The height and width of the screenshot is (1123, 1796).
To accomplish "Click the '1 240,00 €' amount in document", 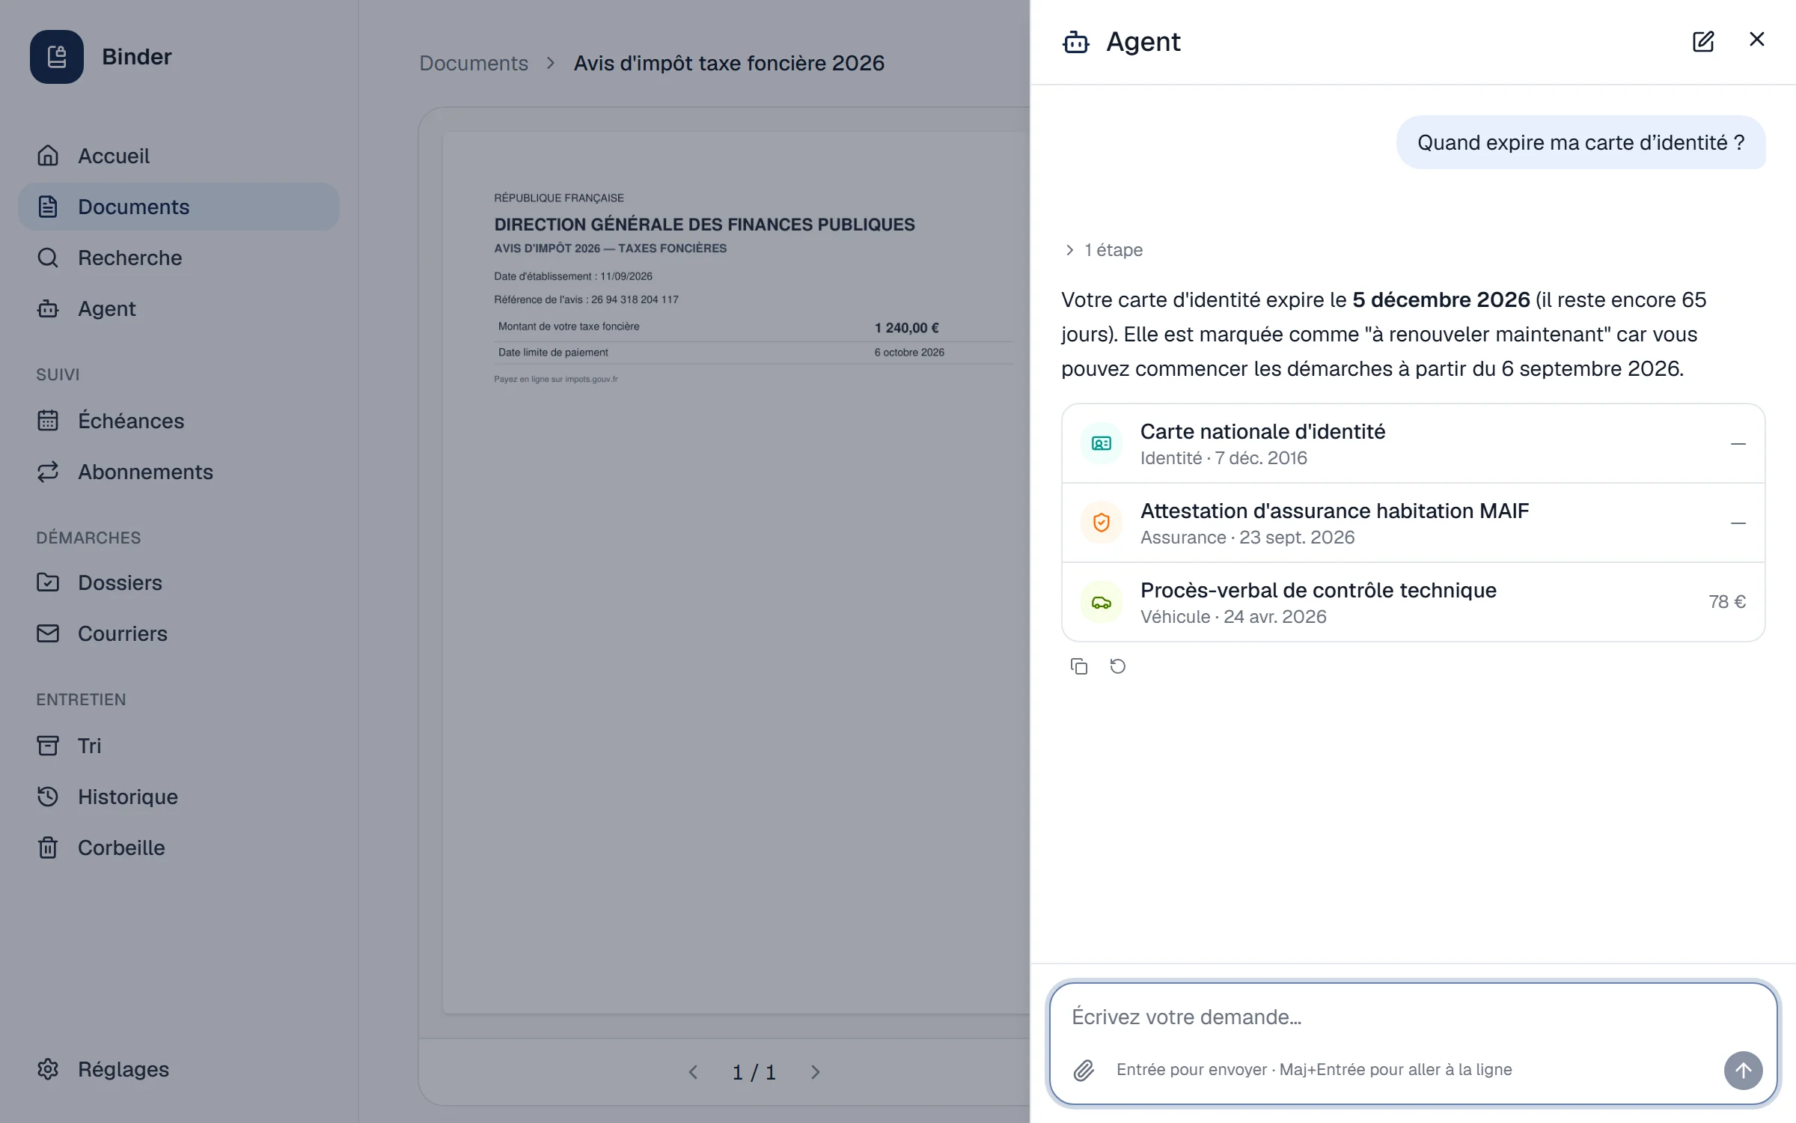I will point(906,328).
